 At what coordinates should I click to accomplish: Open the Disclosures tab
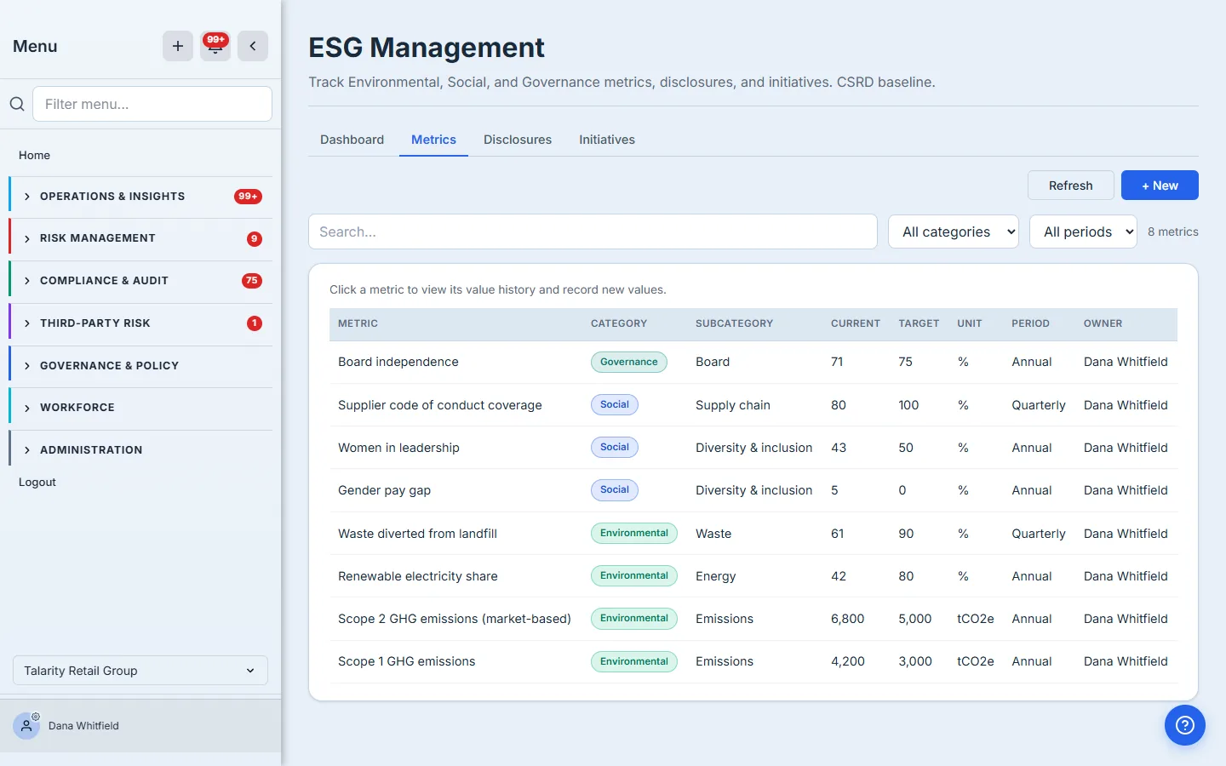coord(518,140)
